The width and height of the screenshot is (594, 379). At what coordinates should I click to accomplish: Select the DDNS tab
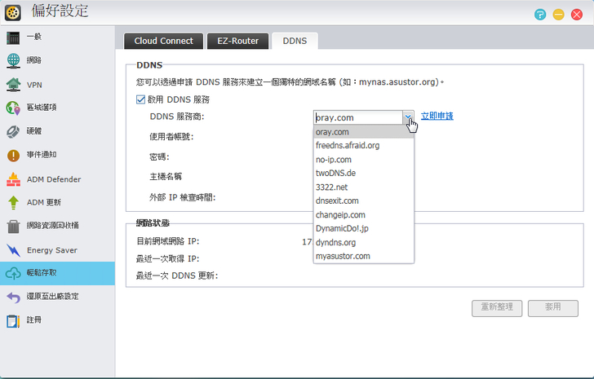[295, 41]
